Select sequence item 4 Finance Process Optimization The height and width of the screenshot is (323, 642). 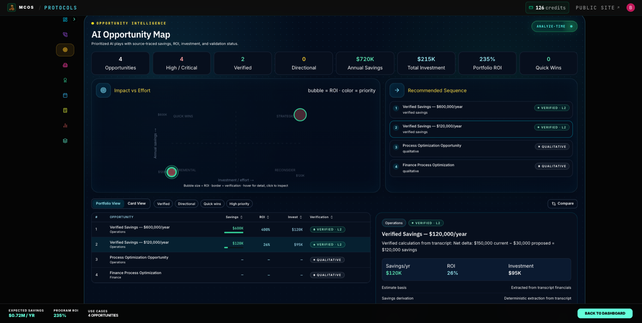pos(481,168)
